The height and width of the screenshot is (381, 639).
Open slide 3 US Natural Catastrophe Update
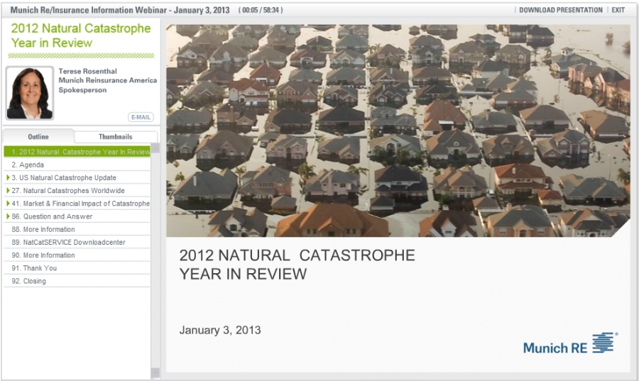click(x=77, y=178)
